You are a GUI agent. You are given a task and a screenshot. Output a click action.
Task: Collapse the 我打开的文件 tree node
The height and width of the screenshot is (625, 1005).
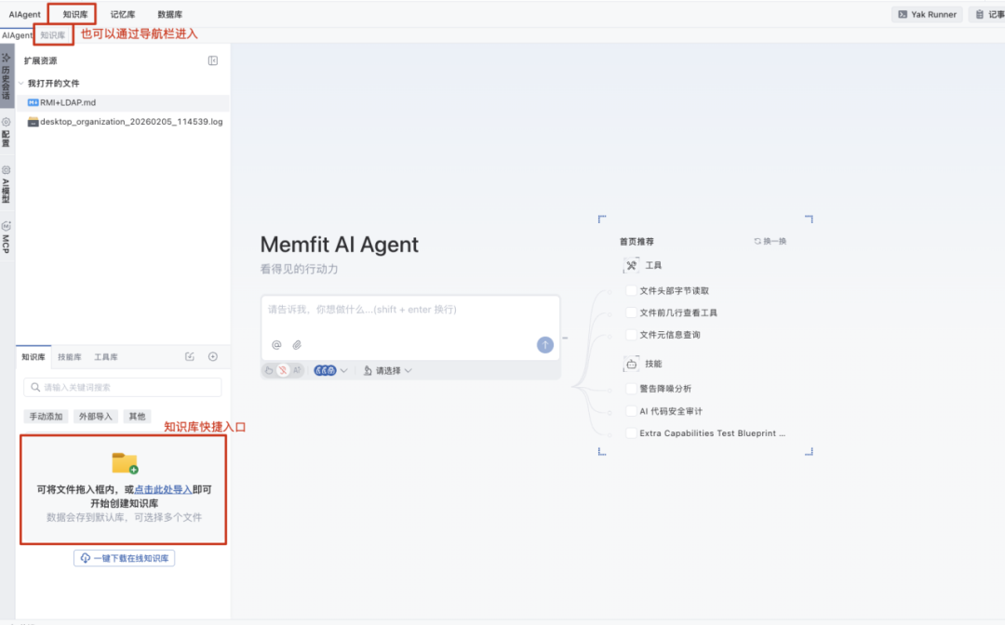click(21, 84)
